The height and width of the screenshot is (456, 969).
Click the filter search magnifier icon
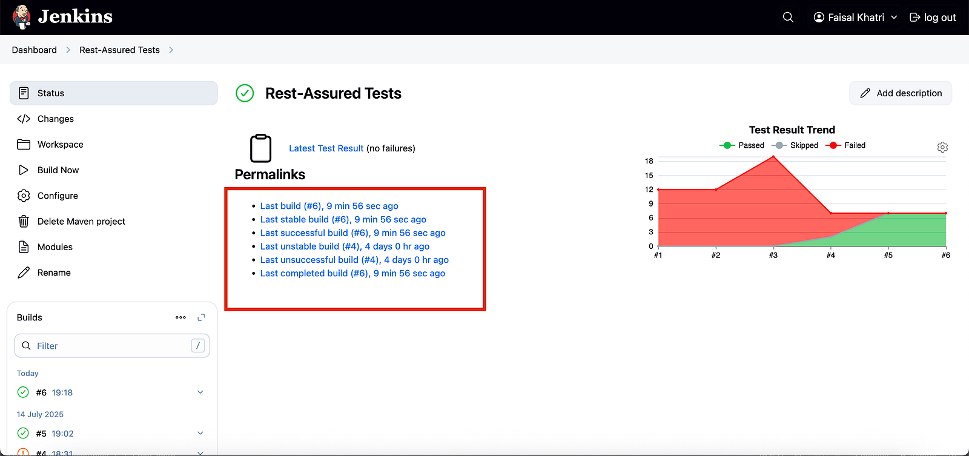click(26, 346)
